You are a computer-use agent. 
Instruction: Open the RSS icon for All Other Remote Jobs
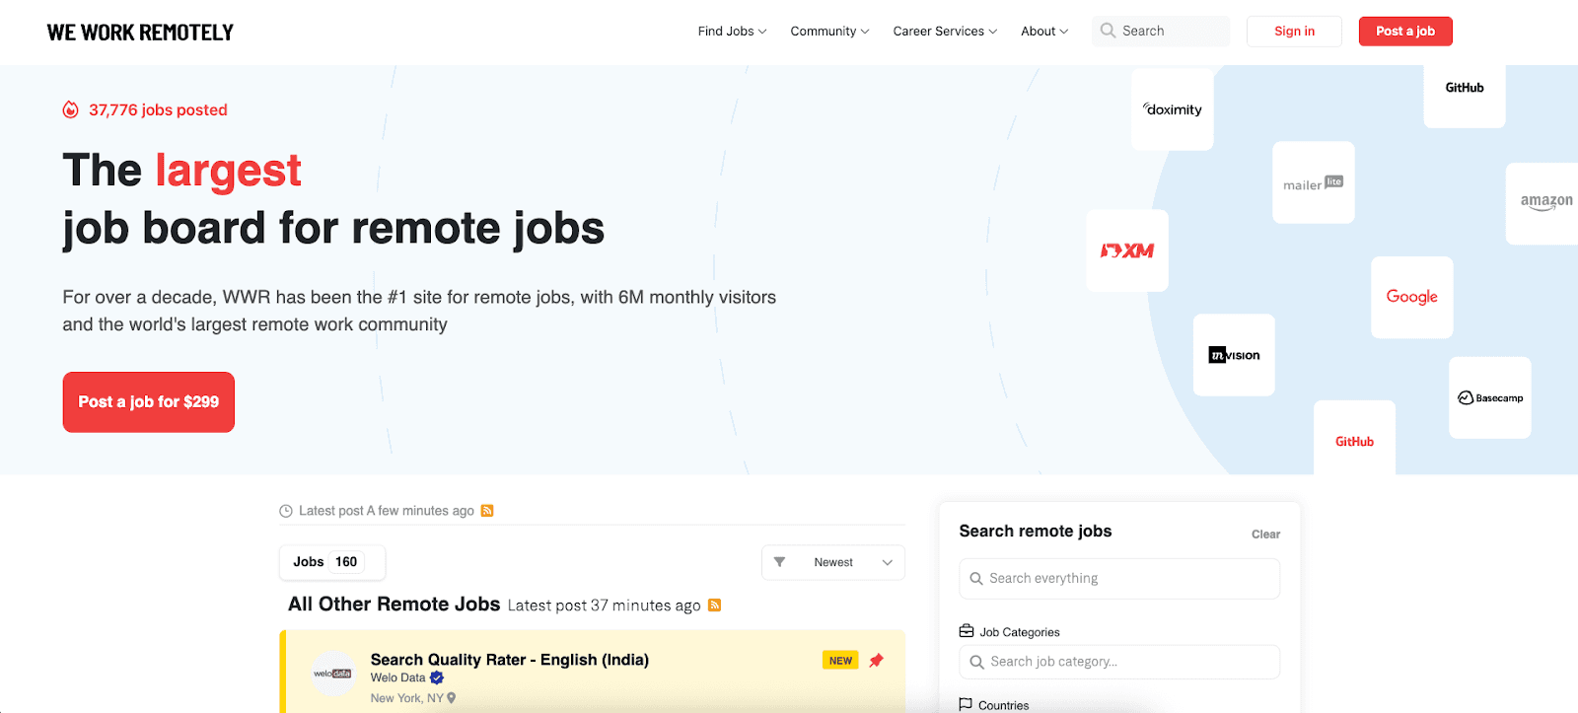(x=714, y=605)
